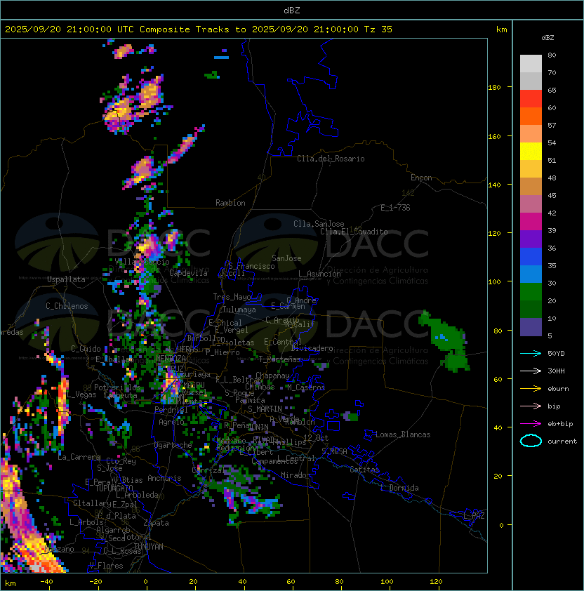Click the 'dBZ' title at the top
The height and width of the screenshot is (591, 584).
[292, 10]
